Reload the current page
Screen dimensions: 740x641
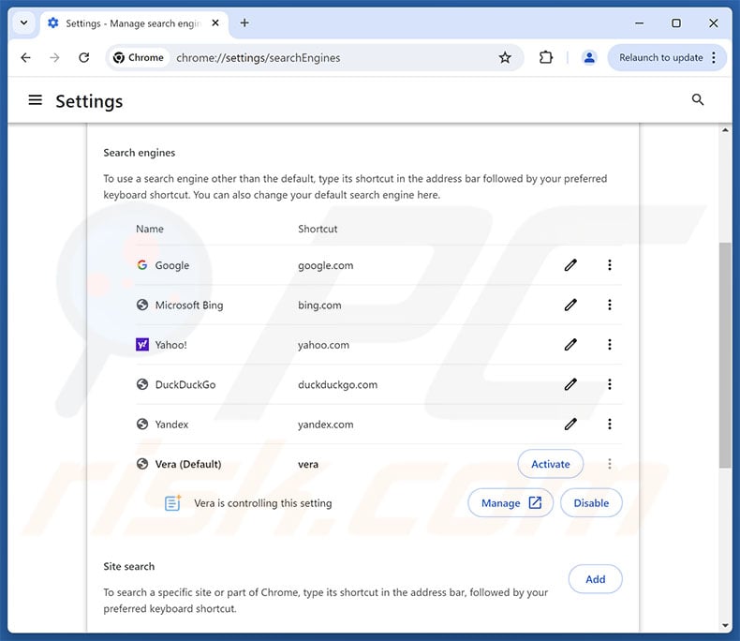(84, 57)
